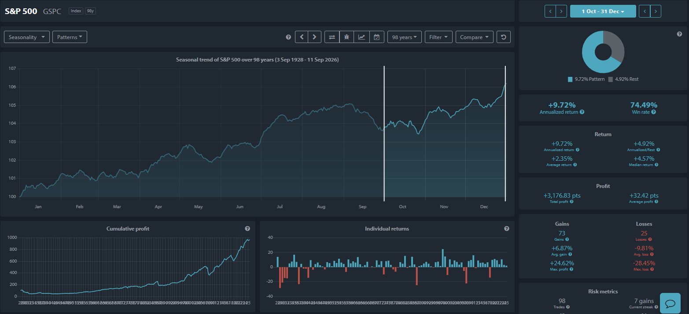The height and width of the screenshot is (314, 689).
Task: Toggle the line chart trend option
Action: 361,37
